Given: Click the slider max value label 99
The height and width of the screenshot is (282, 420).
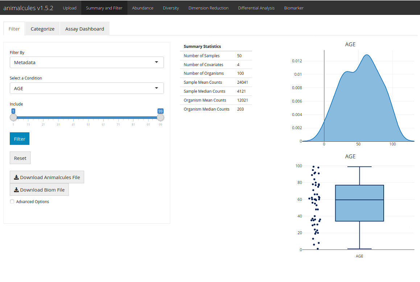Looking at the screenshot, I should click(160, 111).
